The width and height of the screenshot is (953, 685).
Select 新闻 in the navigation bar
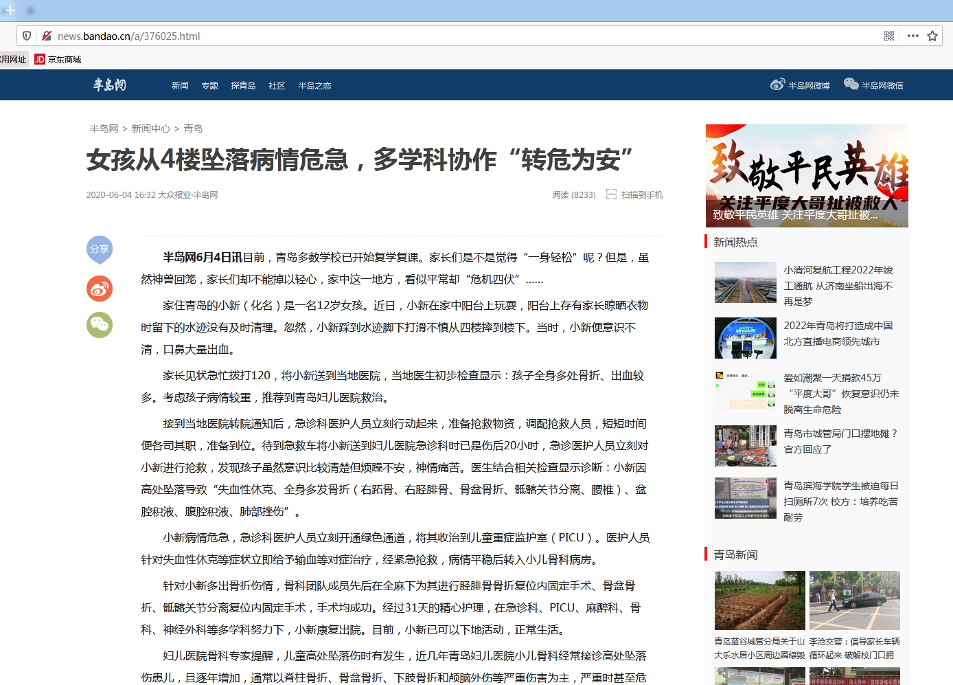(x=180, y=86)
